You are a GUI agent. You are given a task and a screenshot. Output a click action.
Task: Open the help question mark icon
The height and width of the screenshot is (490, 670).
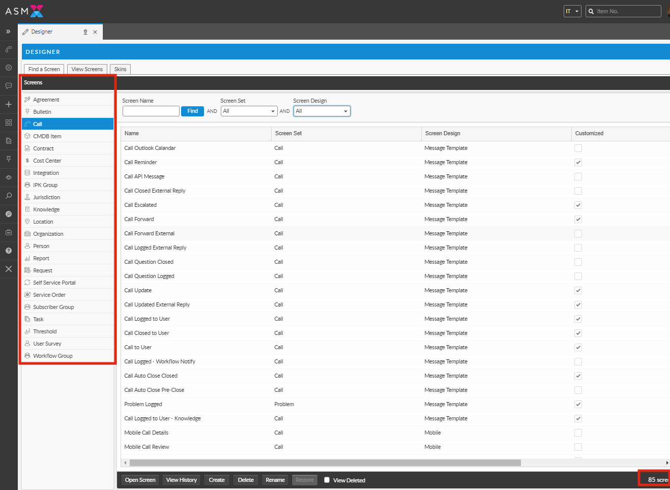point(9,251)
